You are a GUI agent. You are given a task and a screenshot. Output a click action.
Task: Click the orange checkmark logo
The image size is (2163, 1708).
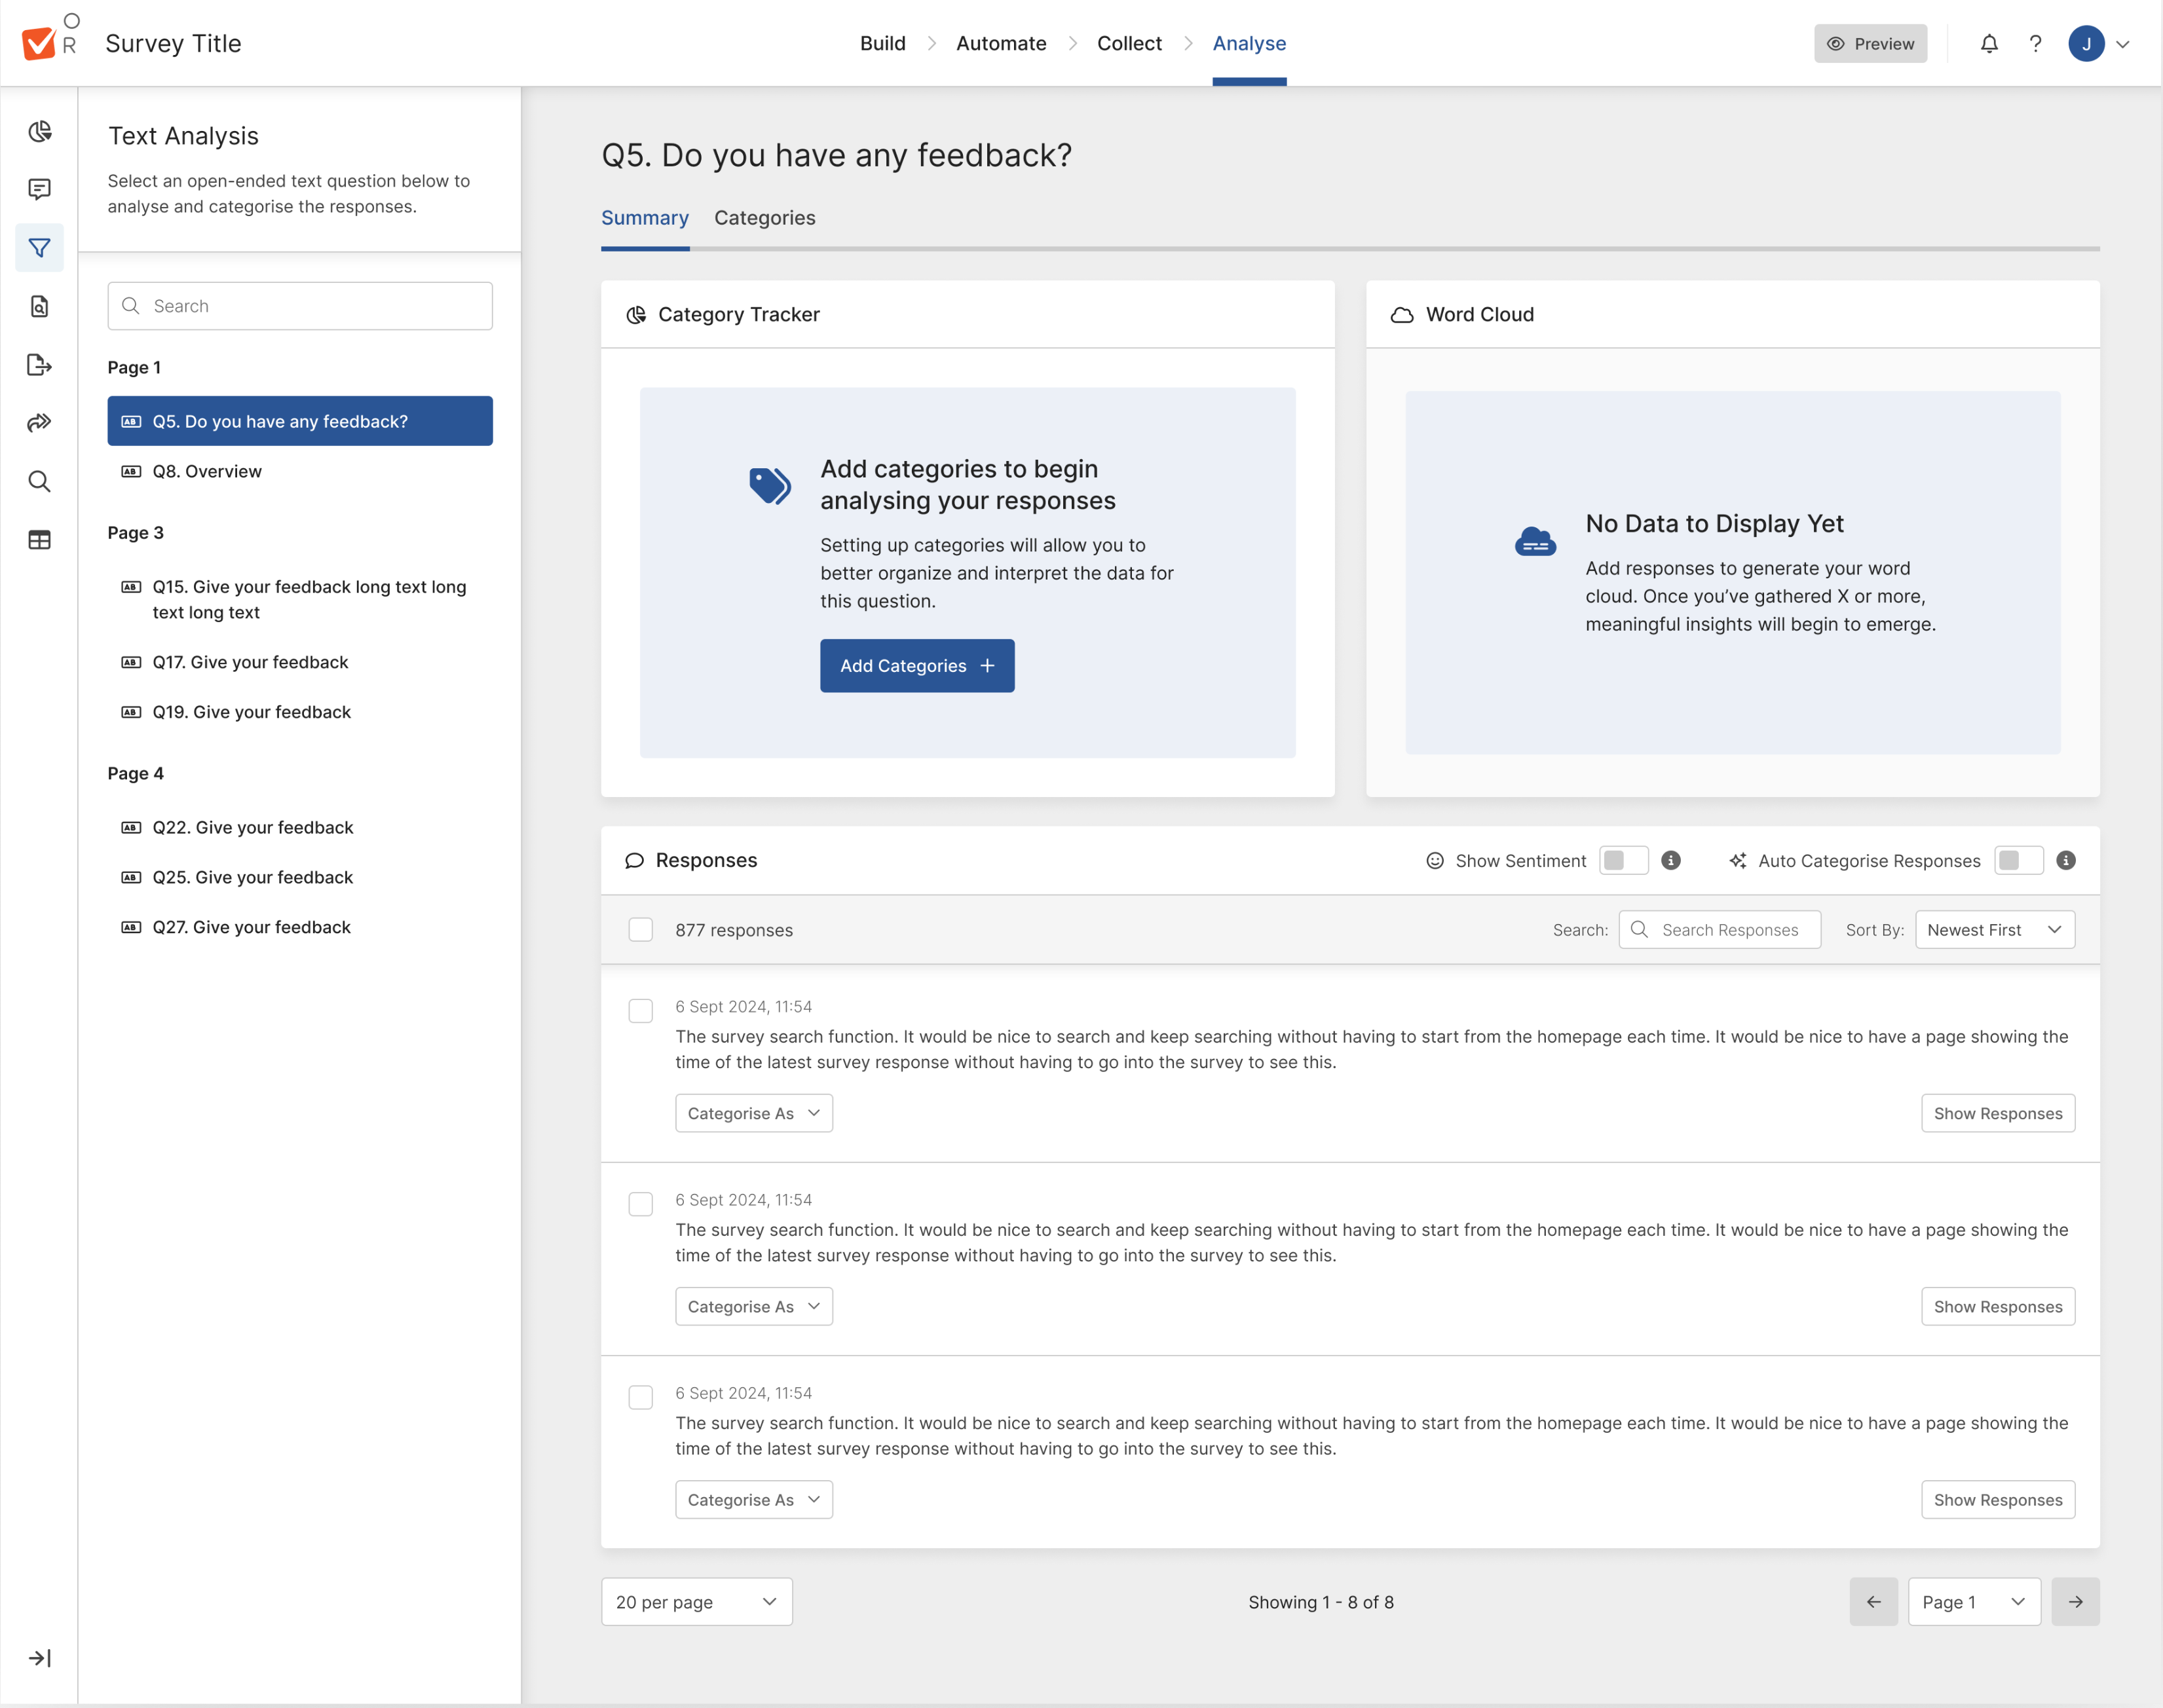38,43
